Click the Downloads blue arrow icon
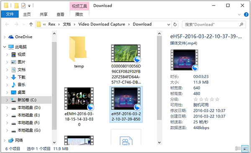Screen dimensions: 251x153 (x=14, y=77)
